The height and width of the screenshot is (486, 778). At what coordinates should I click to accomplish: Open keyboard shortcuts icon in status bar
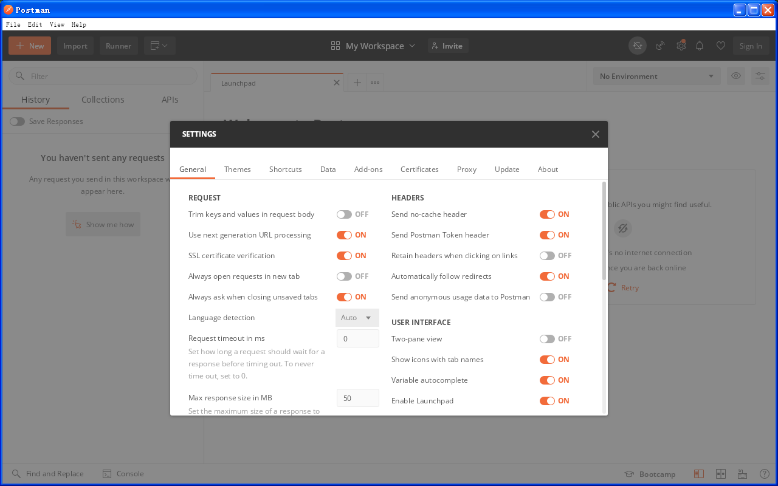(742, 474)
